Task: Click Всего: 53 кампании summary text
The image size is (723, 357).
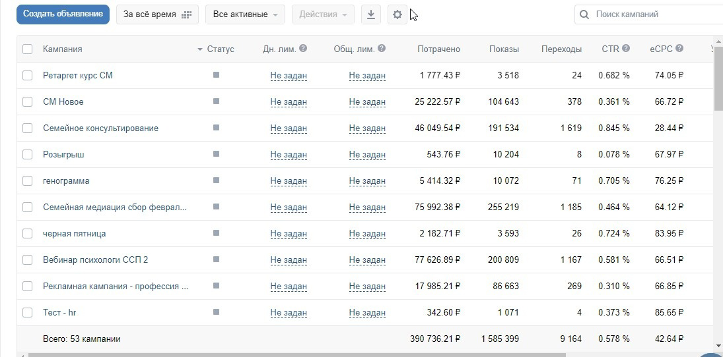Action: 82,339
